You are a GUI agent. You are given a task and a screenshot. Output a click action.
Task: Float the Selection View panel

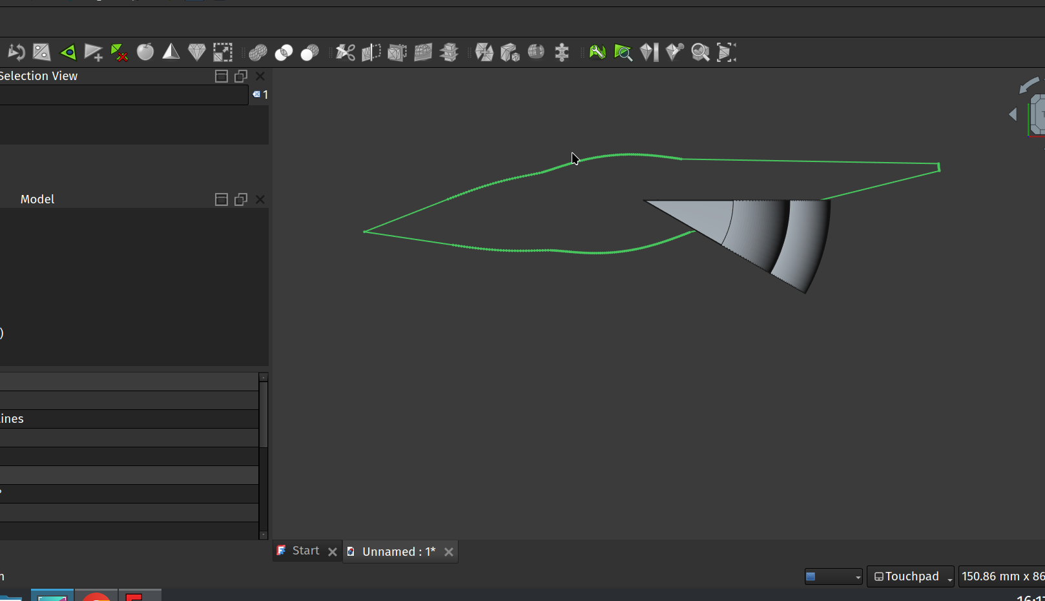(241, 76)
